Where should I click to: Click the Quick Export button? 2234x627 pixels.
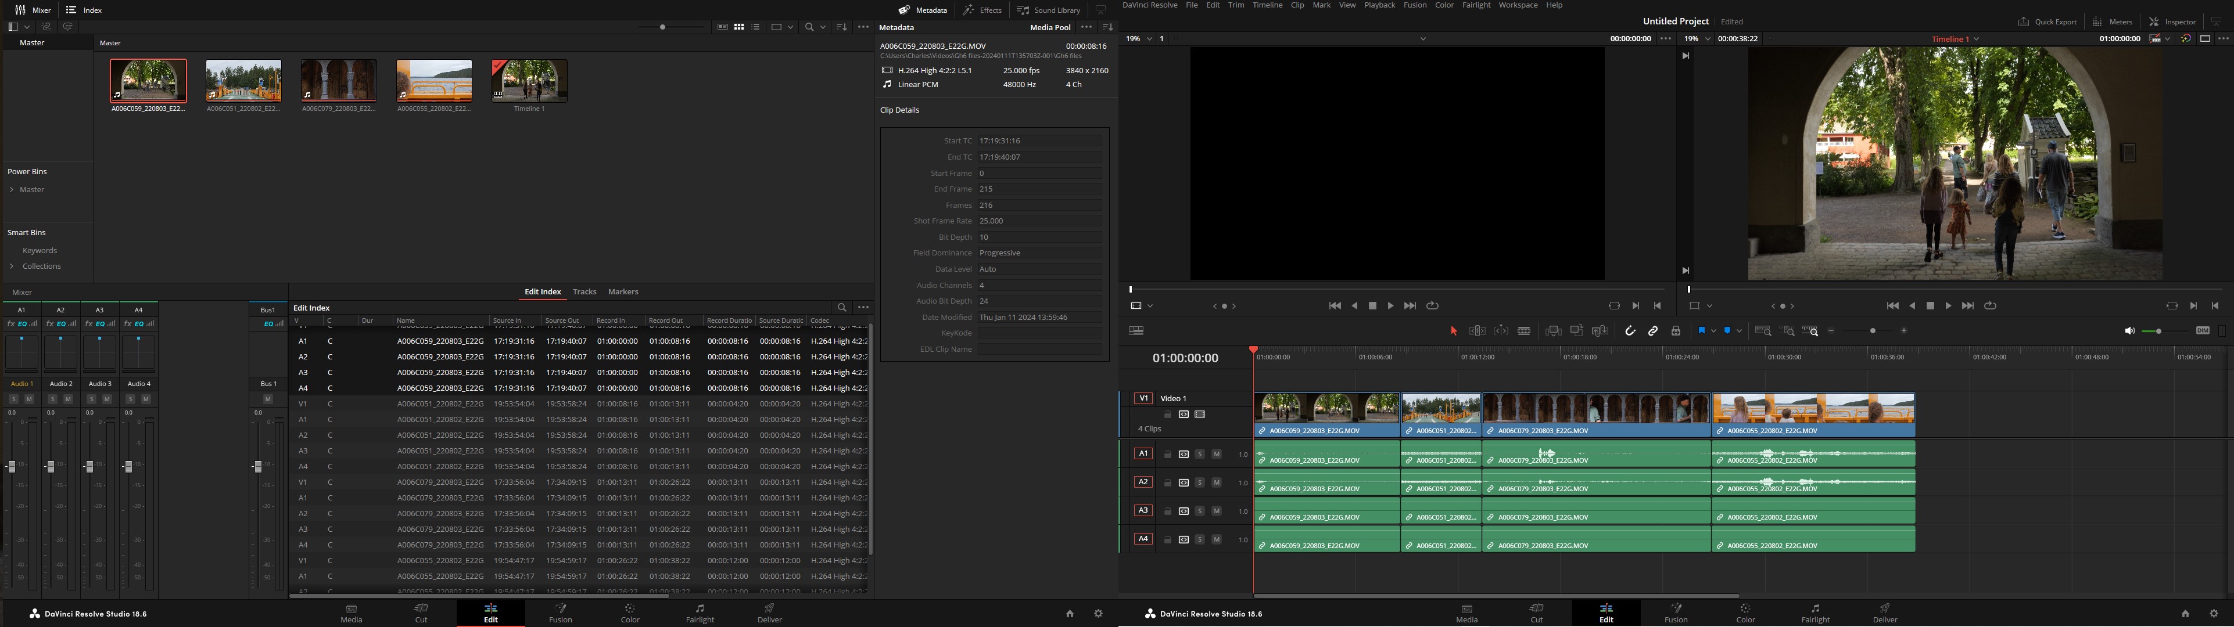coord(2047,21)
